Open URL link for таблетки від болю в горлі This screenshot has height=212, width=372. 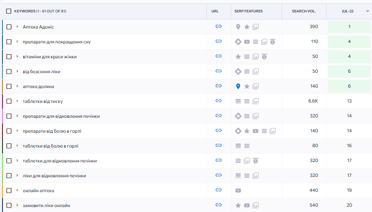point(218,145)
